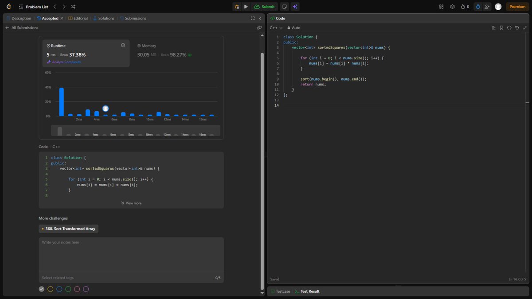
Task: Click your runtime marker on chart
Action: pos(106,109)
